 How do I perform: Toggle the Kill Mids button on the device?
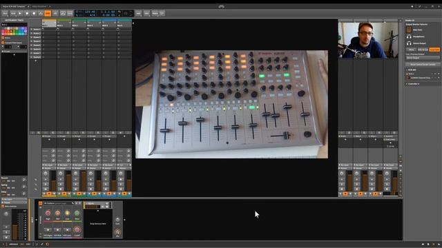coord(57,230)
